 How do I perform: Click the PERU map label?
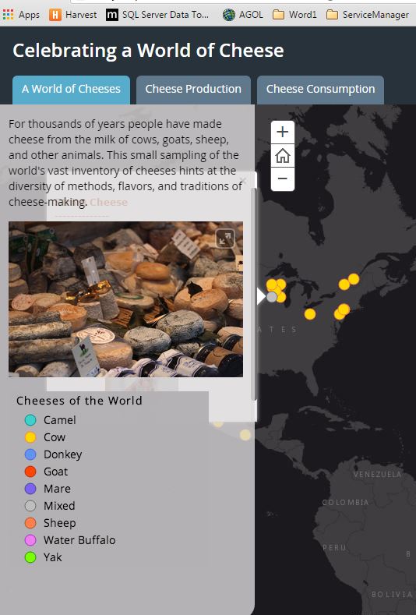334,547
